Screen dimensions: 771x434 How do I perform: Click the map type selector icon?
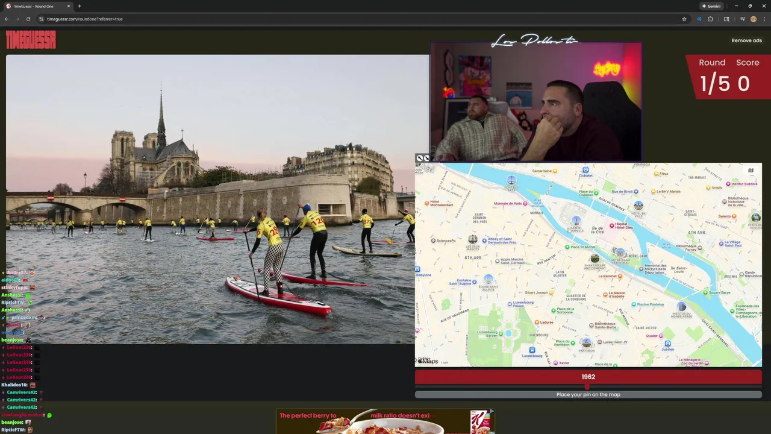point(751,171)
